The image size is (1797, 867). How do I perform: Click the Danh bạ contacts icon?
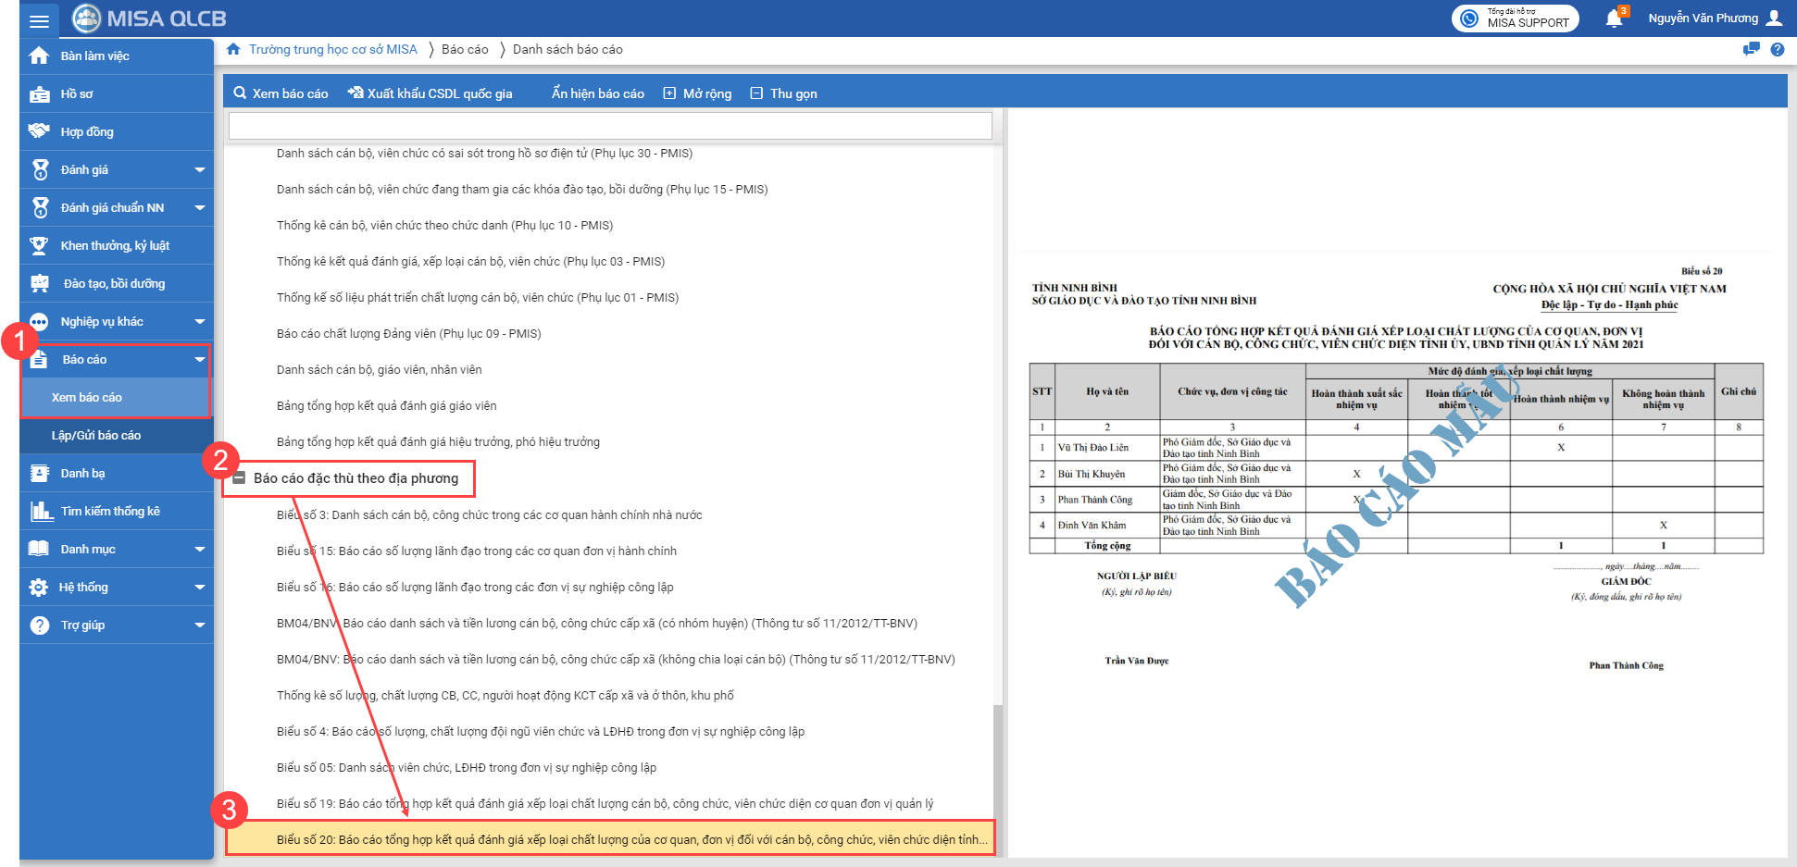[40, 474]
